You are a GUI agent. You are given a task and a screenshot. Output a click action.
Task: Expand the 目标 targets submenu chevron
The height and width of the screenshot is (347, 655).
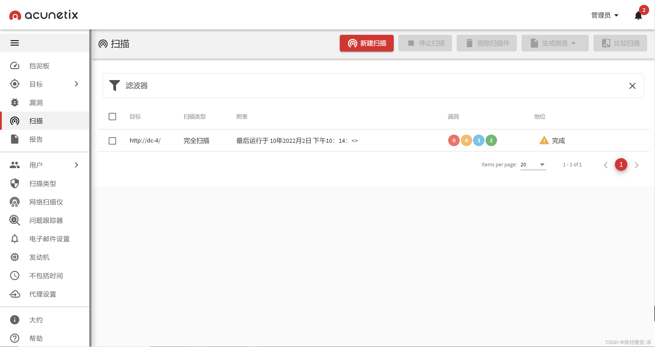pos(76,84)
